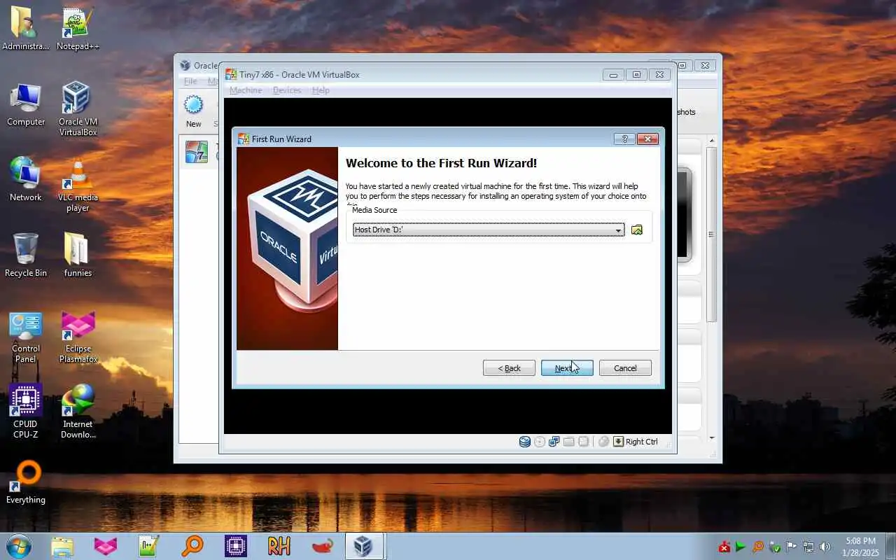This screenshot has width=896, height=560.
Task: Click the Right Ctrl host key label
Action: click(642, 442)
